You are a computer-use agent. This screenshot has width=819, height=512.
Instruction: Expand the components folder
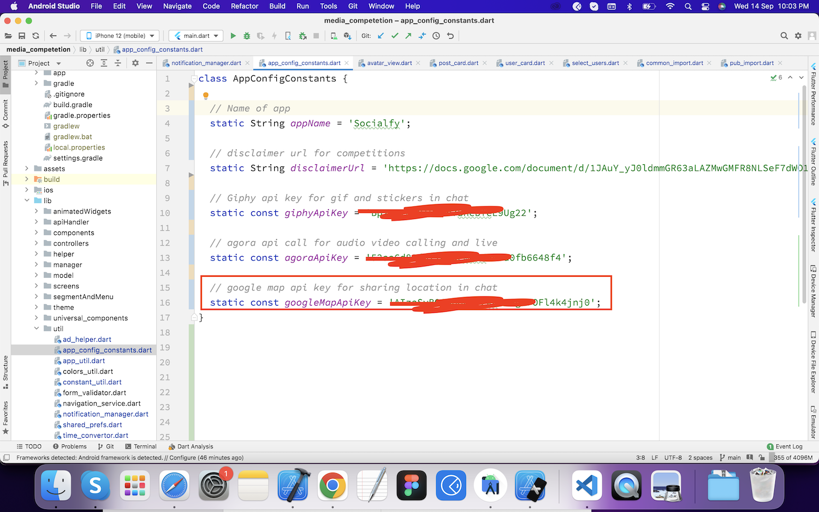[37, 233]
